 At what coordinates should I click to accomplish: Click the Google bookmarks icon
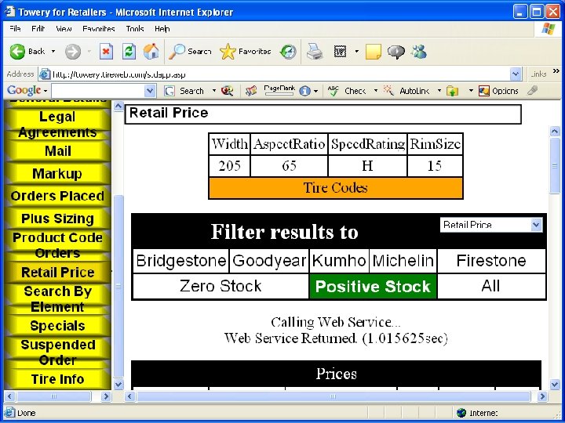(251, 91)
